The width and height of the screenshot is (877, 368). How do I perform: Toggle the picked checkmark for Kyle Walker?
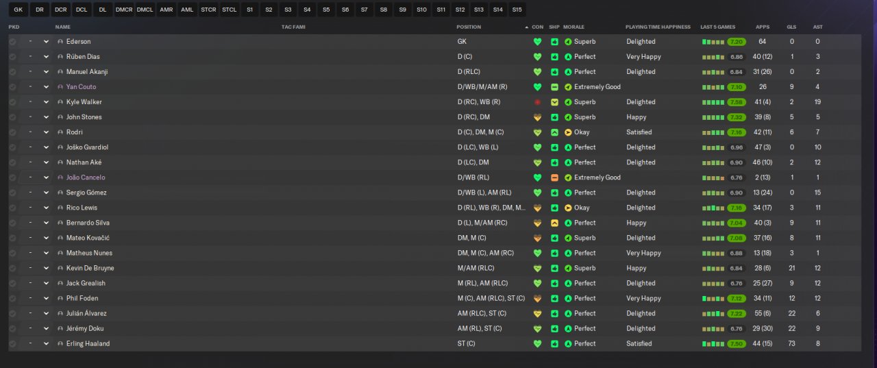(12, 102)
